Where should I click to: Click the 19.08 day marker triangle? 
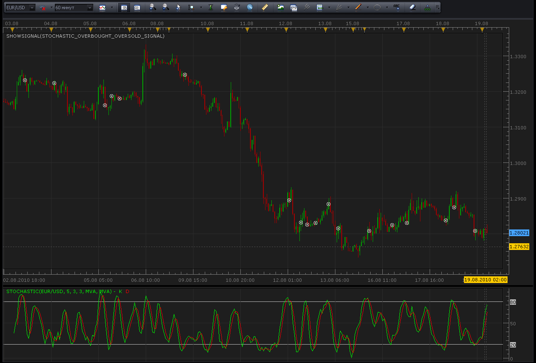pos(482,29)
